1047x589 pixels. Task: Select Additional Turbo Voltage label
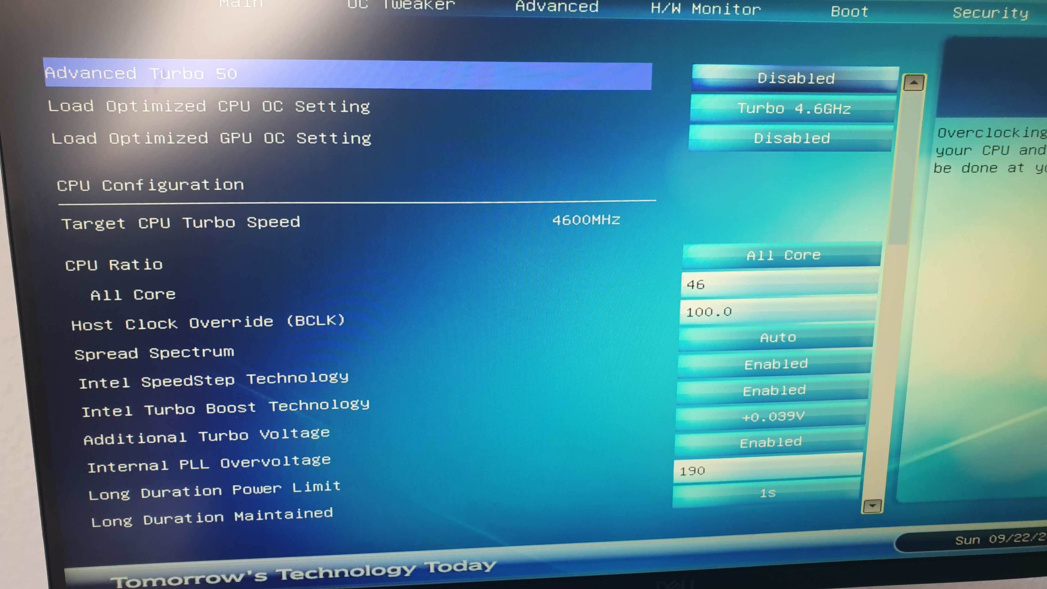coord(206,436)
